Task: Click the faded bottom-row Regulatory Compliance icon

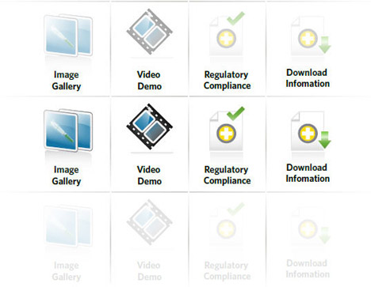Action: point(228,225)
